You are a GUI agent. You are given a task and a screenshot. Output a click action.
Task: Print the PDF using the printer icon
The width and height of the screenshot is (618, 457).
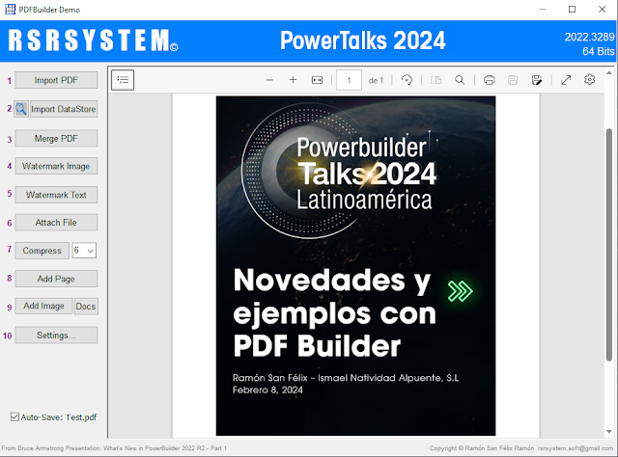[490, 80]
